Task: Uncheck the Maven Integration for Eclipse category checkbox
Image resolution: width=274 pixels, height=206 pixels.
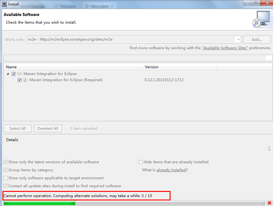Action: pyautogui.click(x=14, y=74)
